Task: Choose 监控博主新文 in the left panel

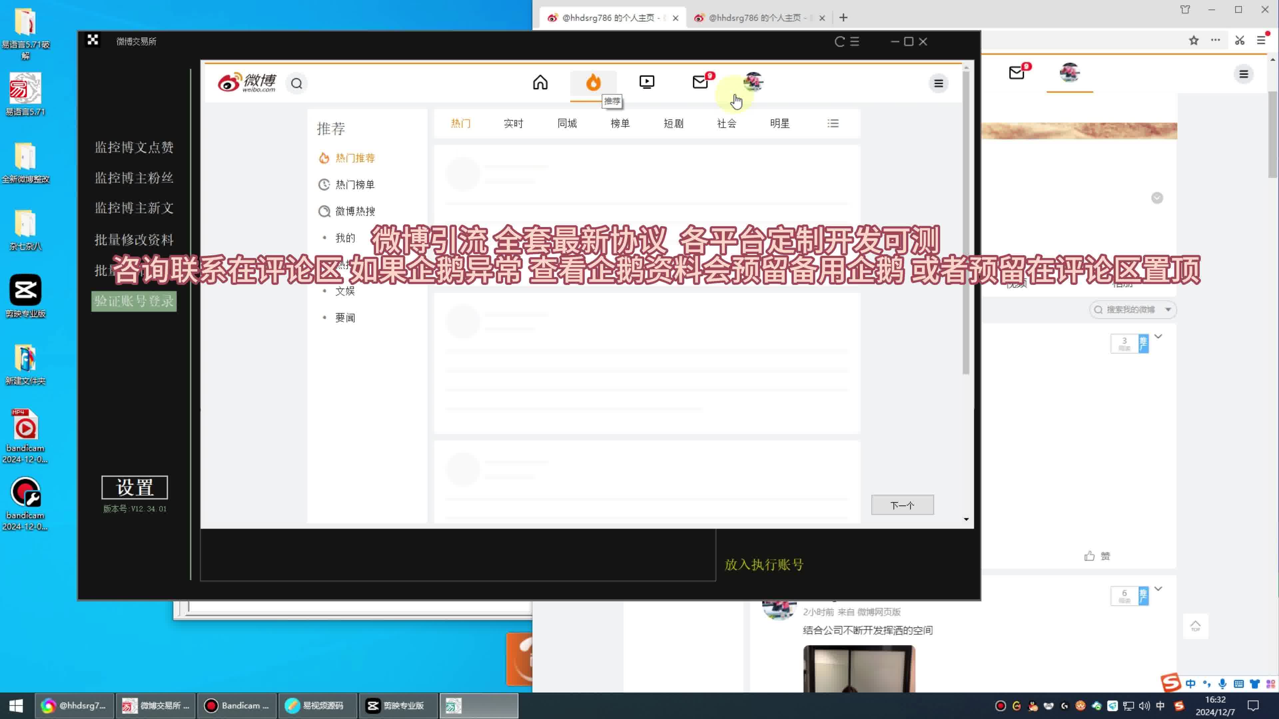Action: [x=134, y=208]
